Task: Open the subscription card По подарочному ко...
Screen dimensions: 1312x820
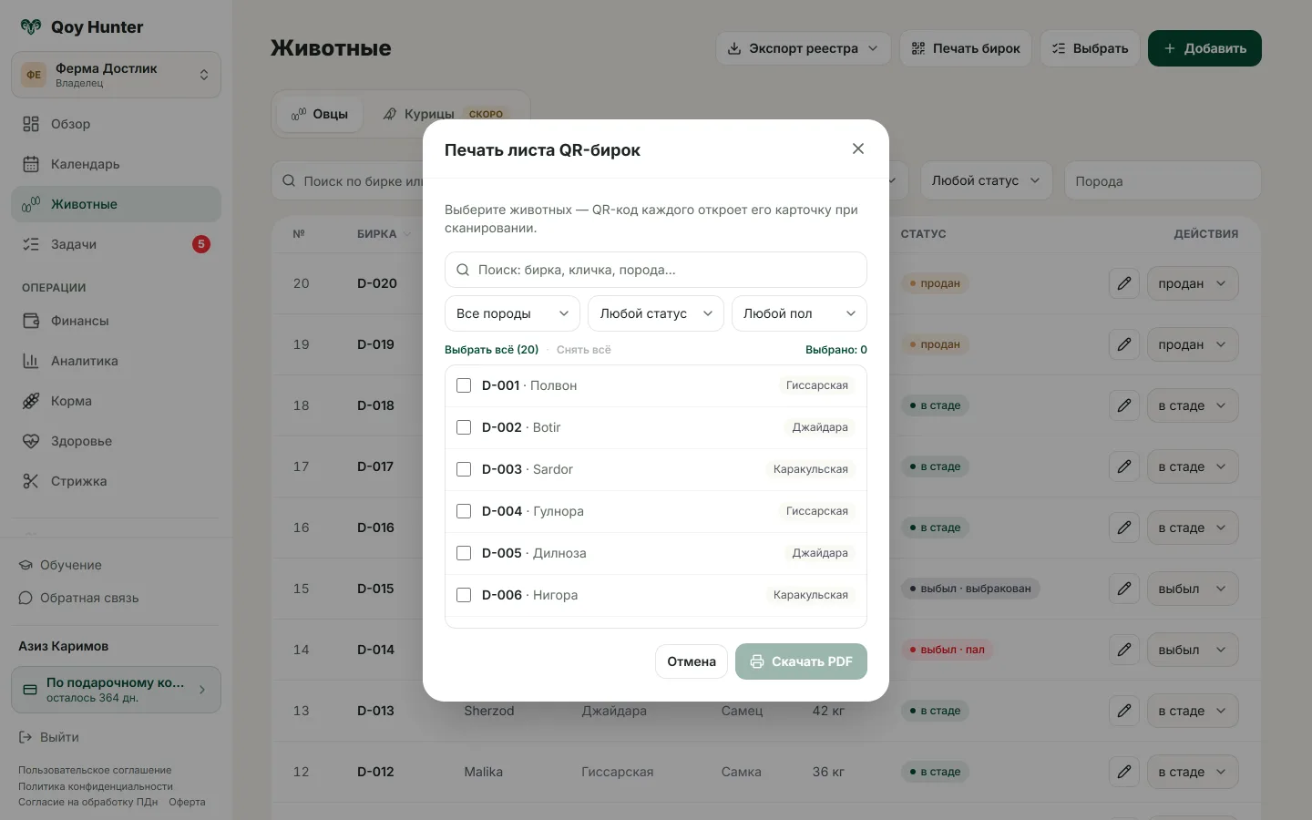Action: click(x=116, y=690)
